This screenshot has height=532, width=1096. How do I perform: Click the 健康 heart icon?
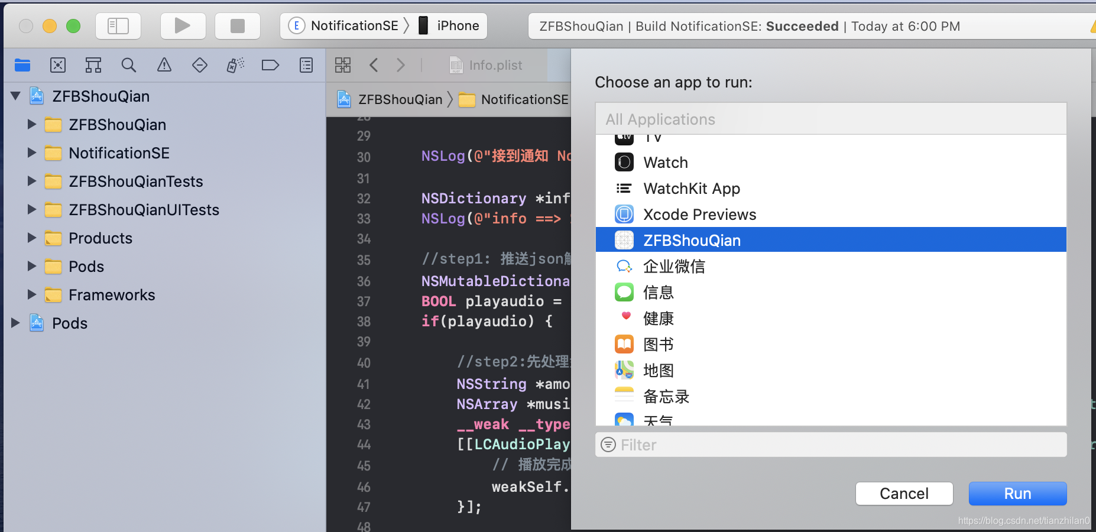click(x=626, y=316)
